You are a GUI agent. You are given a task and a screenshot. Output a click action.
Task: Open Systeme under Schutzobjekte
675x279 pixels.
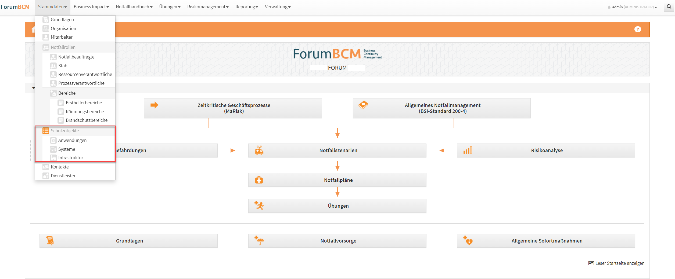coord(79,149)
